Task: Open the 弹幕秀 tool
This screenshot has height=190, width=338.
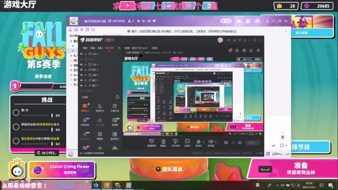Action: pyautogui.click(x=100, y=136)
